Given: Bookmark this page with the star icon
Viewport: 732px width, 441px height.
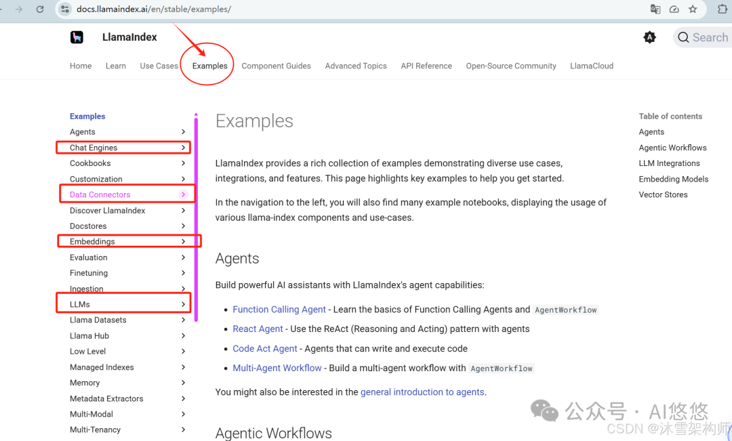Looking at the screenshot, I should tap(693, 9).
